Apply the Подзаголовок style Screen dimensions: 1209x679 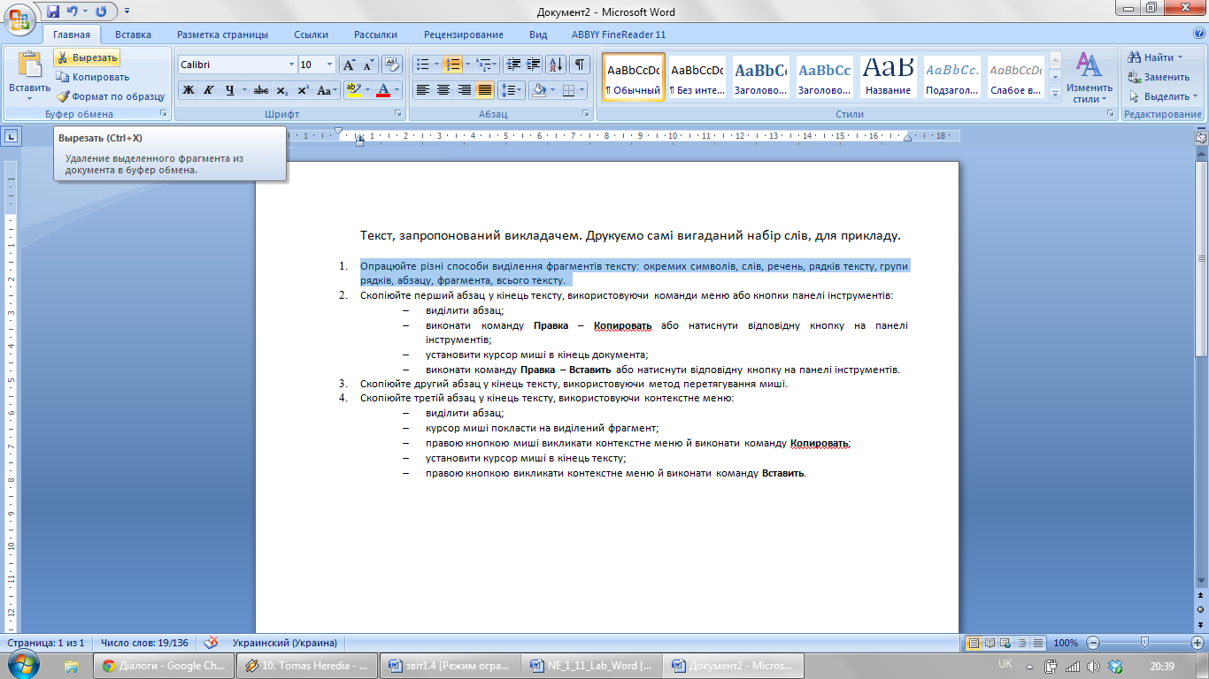point(951,78)
